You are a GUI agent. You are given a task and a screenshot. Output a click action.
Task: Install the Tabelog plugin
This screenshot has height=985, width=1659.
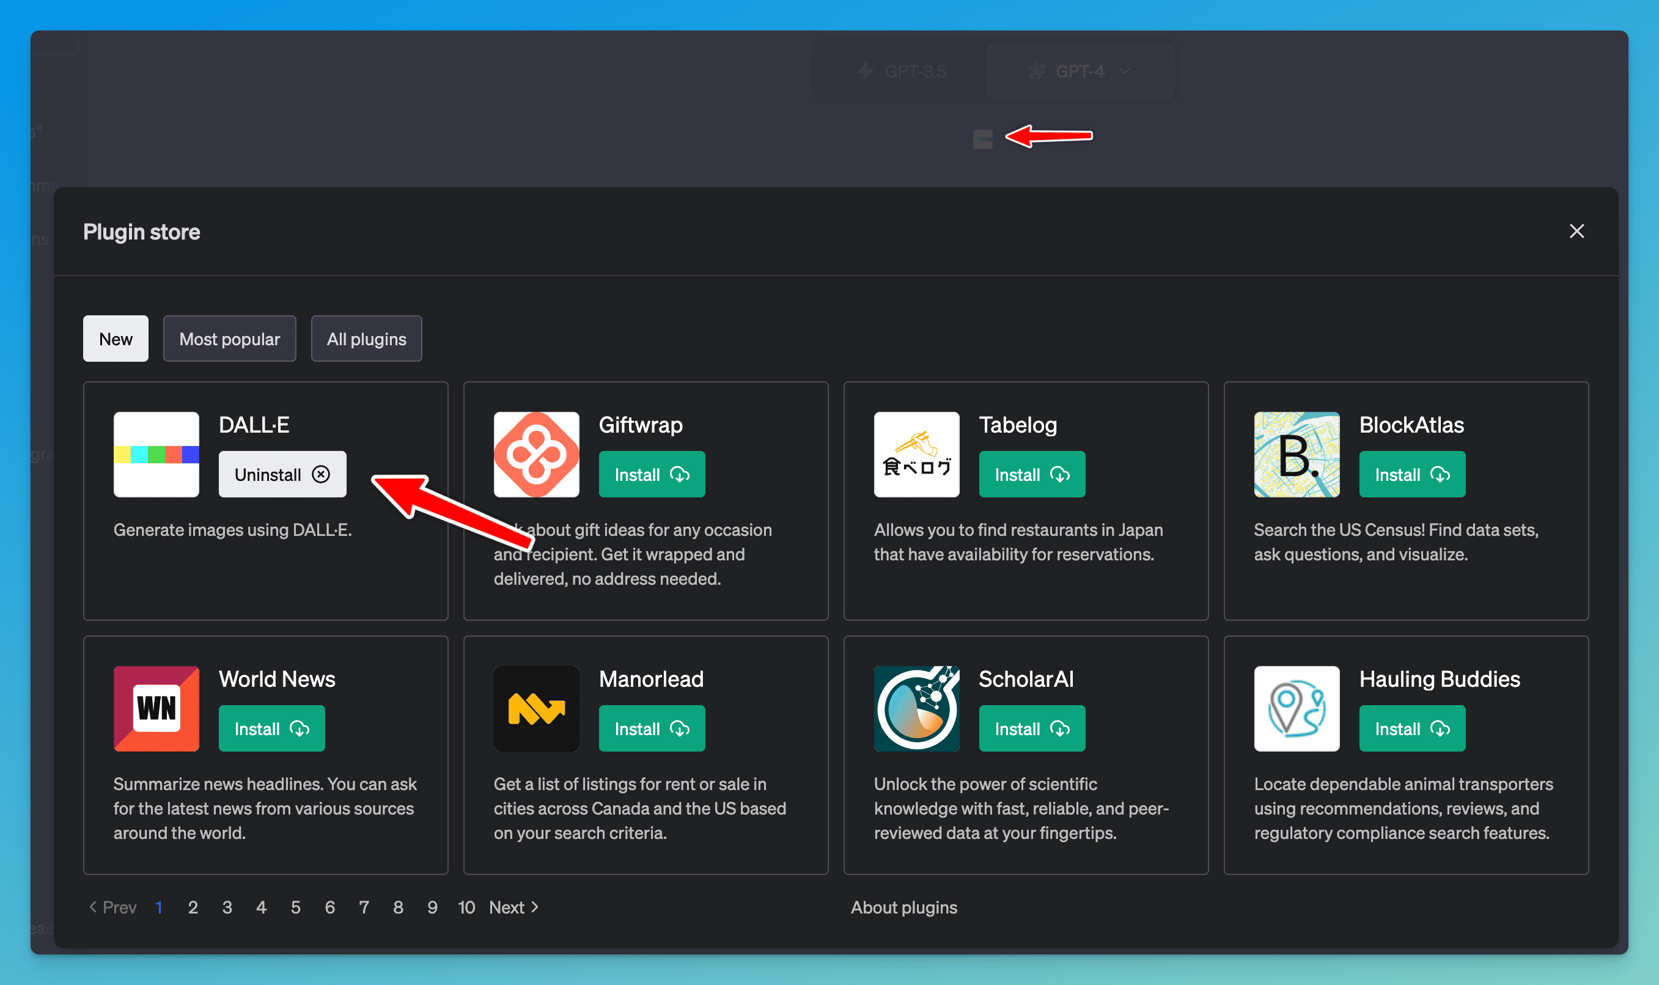[1032, 475]
